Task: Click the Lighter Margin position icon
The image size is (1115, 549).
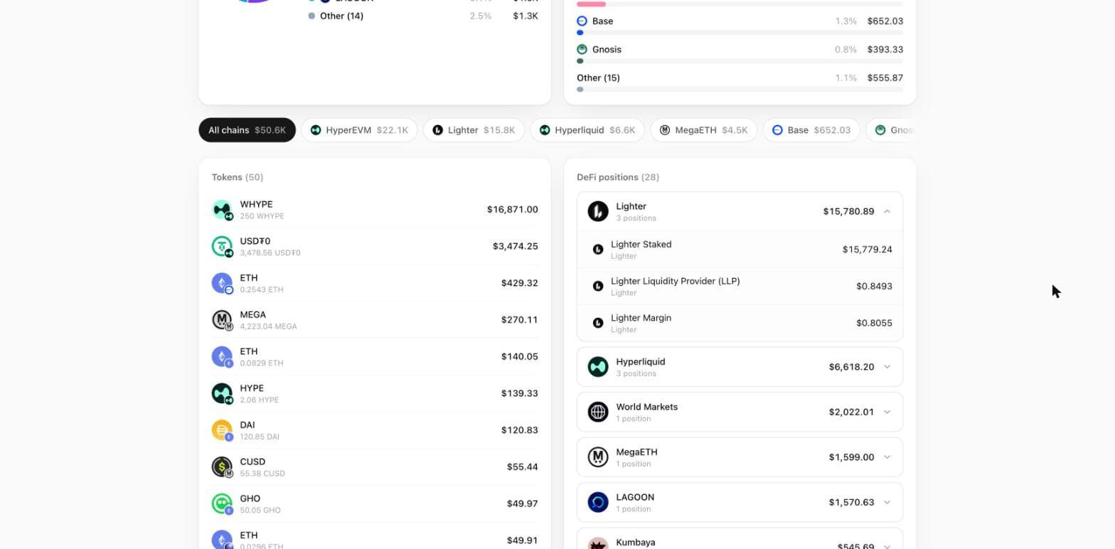Action: [598, 323]
